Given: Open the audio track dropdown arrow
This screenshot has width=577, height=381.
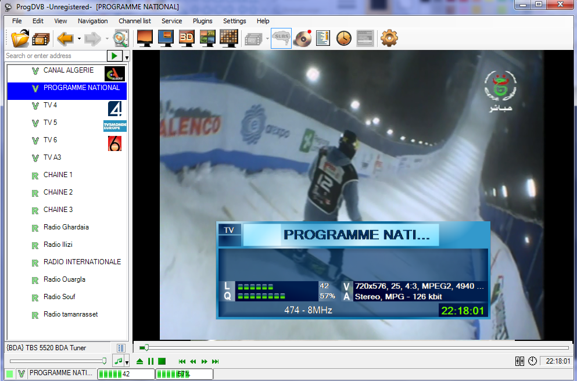Looking at the screenshot, I should 127,362.
